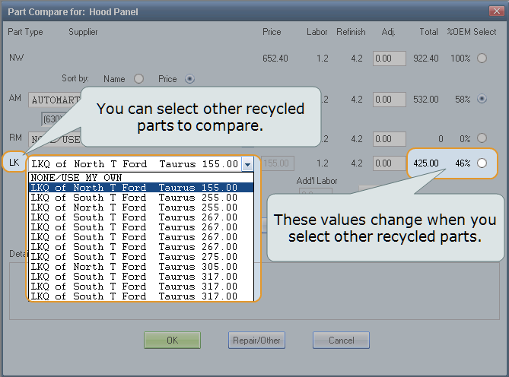
Task: Select LKQ of South Taurus 275.00 option
Action: (x=134, y=257)
